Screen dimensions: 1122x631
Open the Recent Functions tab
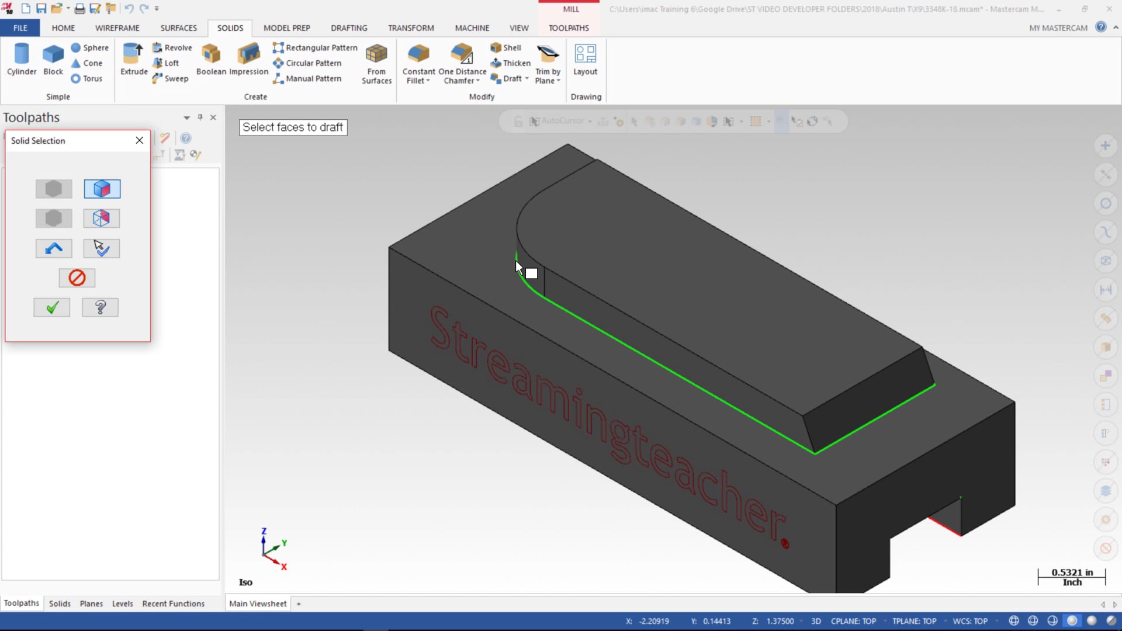click(x=174, y=604)
